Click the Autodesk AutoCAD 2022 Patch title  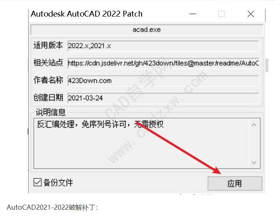pos(87,14)
